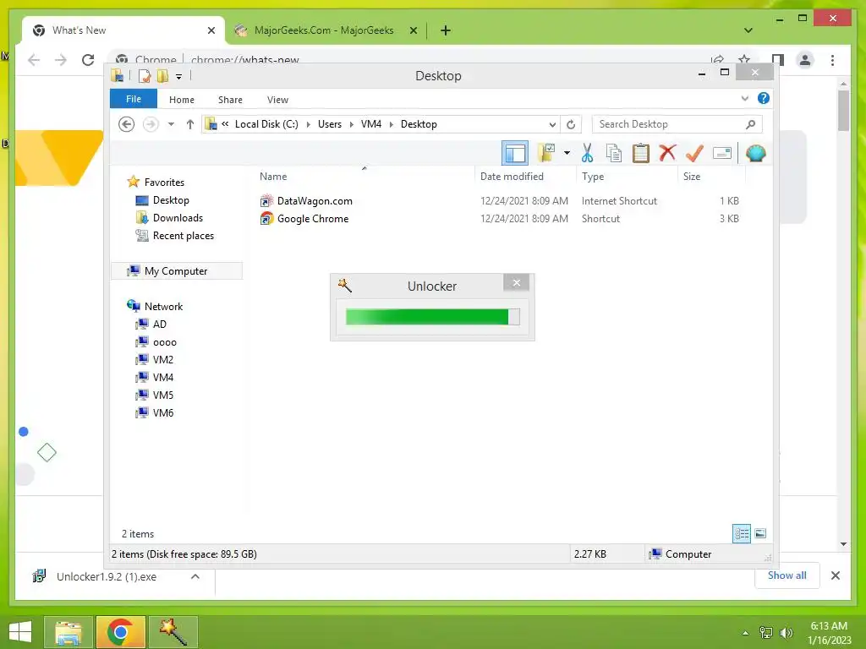Viewport: 866px width, 649px height.
Task: Click new folder icon in Explorer title bar
Action: click(x=162, y=76)
